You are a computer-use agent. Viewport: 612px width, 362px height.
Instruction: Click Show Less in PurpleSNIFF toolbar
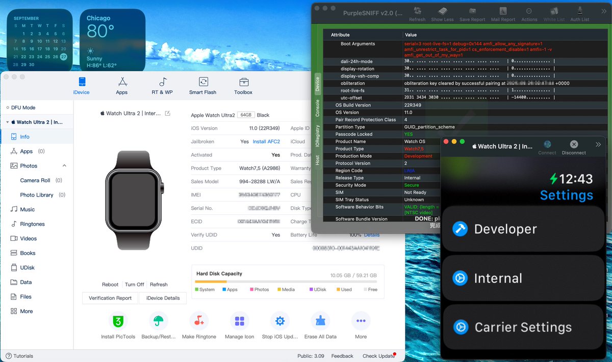point(442,14)
